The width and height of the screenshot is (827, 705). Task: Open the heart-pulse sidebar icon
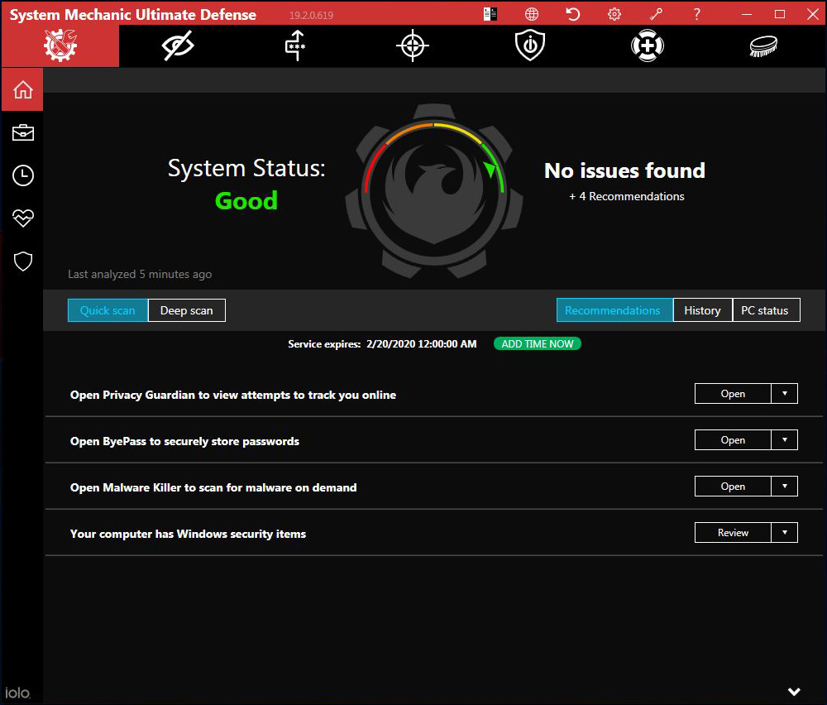(22, 218)
